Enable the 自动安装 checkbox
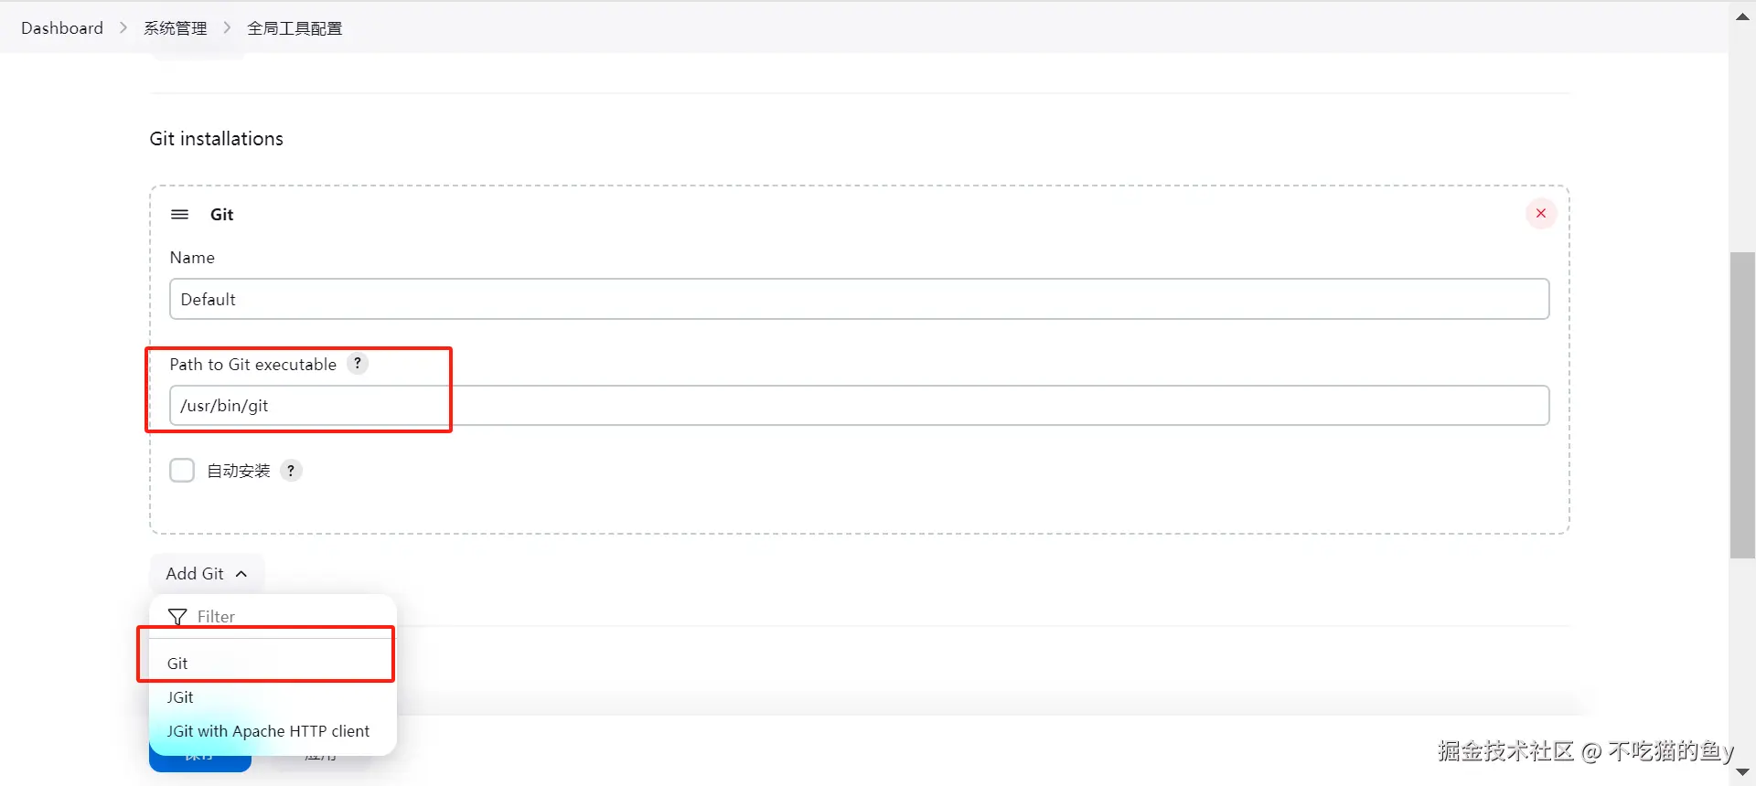Screen dimensions: 1756x786 (182, 471)
